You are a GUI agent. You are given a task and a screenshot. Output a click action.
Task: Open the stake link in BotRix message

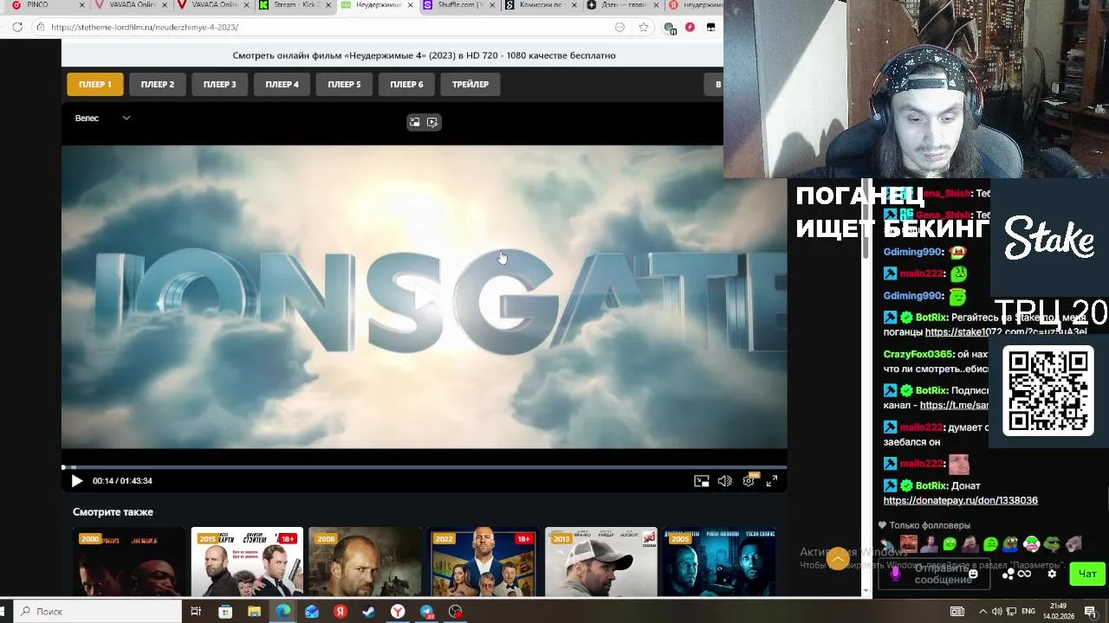point(1004,332)
